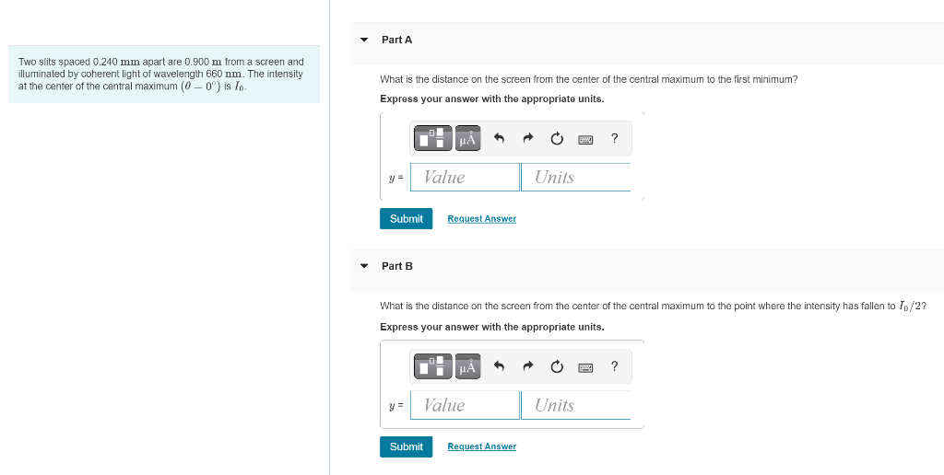
Task: Open help question mark in Part A
Action: tap(614, 138)
